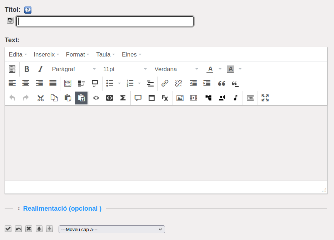The image size is (334, 240).
Task: Open the Edita menu
Action: point(18,55)
